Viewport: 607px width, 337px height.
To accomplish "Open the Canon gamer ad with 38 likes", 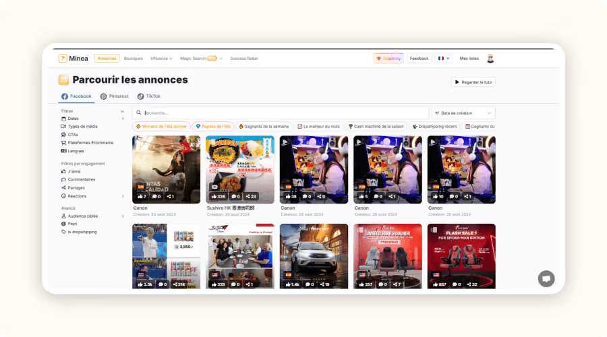I will click(x=314, y=169).
